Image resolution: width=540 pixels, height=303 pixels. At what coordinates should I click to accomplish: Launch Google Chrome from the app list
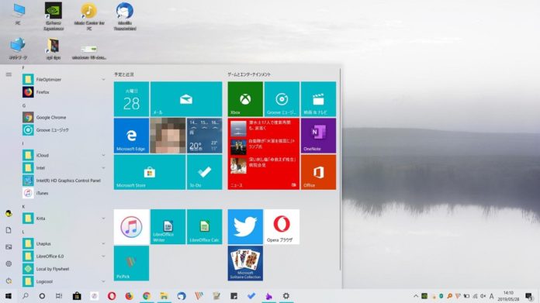[64, 117]
